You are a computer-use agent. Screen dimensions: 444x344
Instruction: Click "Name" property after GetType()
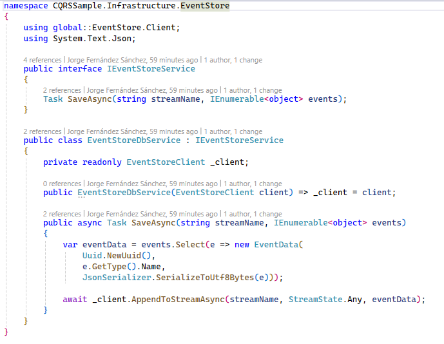(151, 267)
